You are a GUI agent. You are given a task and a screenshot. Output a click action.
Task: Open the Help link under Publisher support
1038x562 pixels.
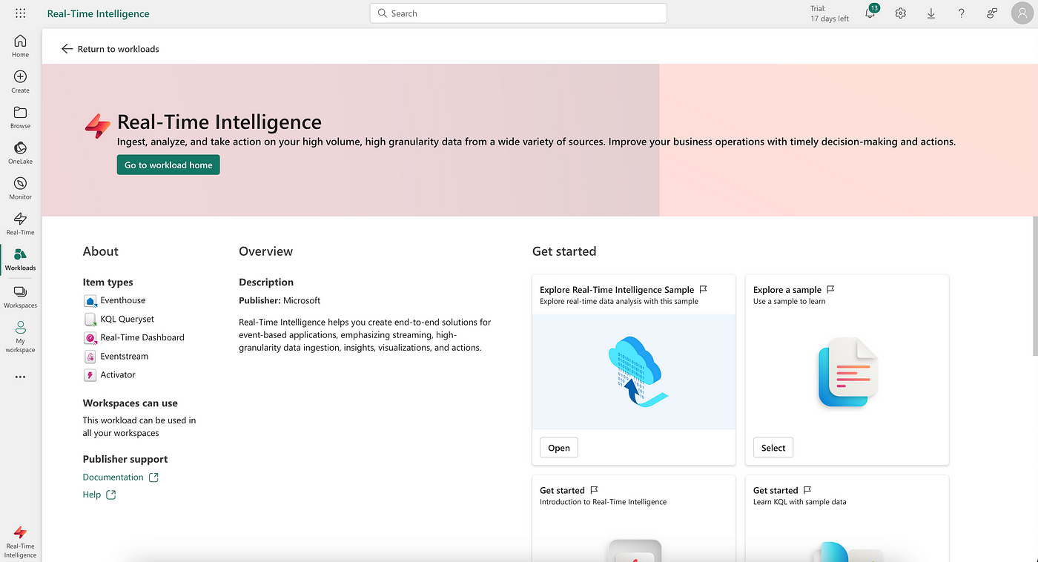point(99,495)
